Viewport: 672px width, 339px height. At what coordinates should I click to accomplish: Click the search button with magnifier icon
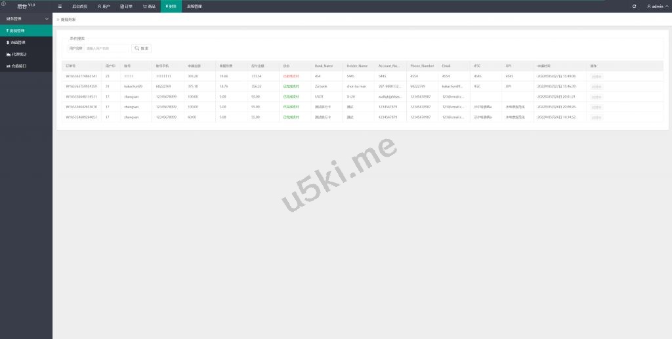(x=141, y=48)
